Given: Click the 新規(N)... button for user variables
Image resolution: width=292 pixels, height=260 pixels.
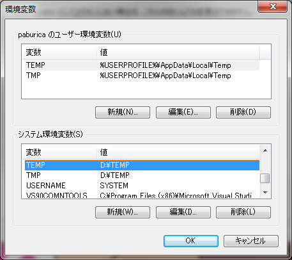Looking at the screenshot, I should pos(123,112).
